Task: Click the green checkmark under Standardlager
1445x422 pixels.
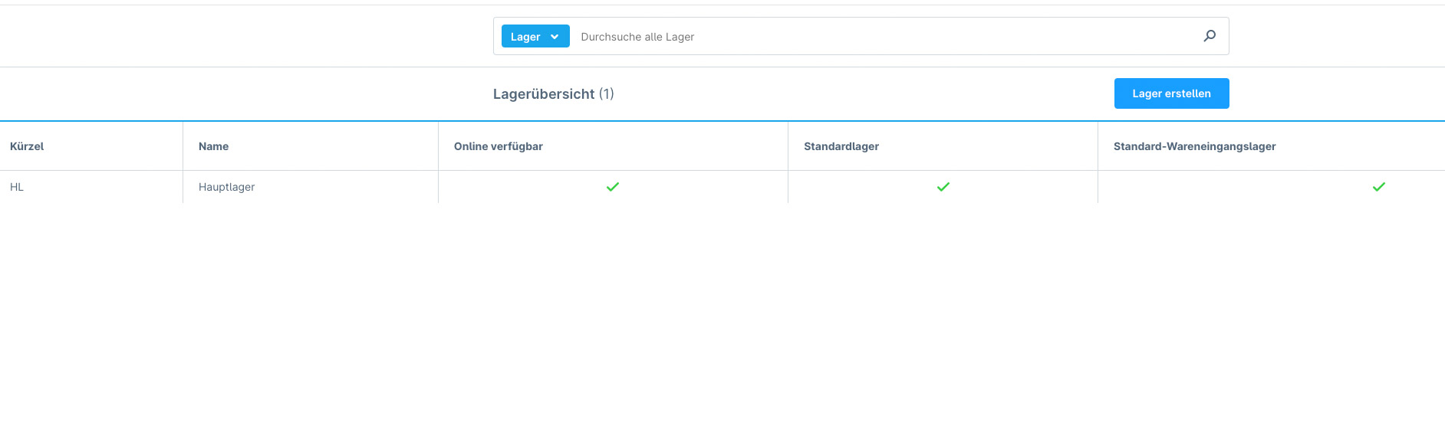Action: click(943, 187)
